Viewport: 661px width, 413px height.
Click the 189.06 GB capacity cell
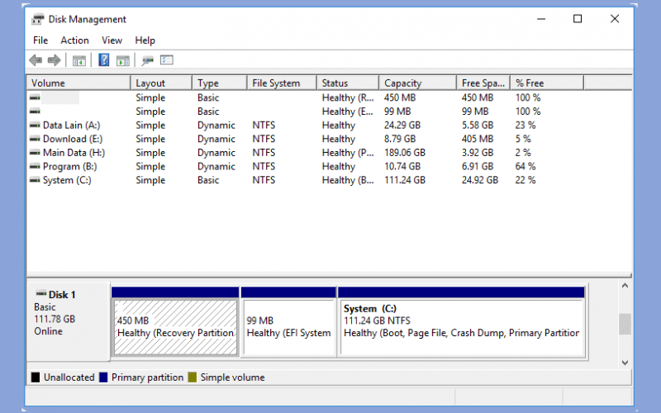point(405,153)
